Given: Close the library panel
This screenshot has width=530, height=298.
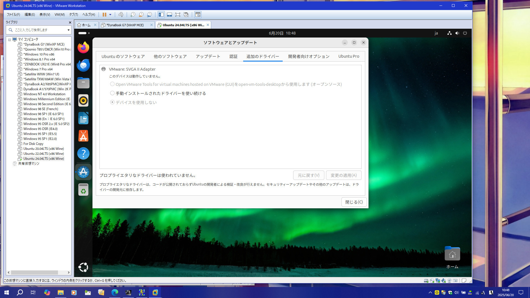Looking at the screenshot, I should pos(70,22).
